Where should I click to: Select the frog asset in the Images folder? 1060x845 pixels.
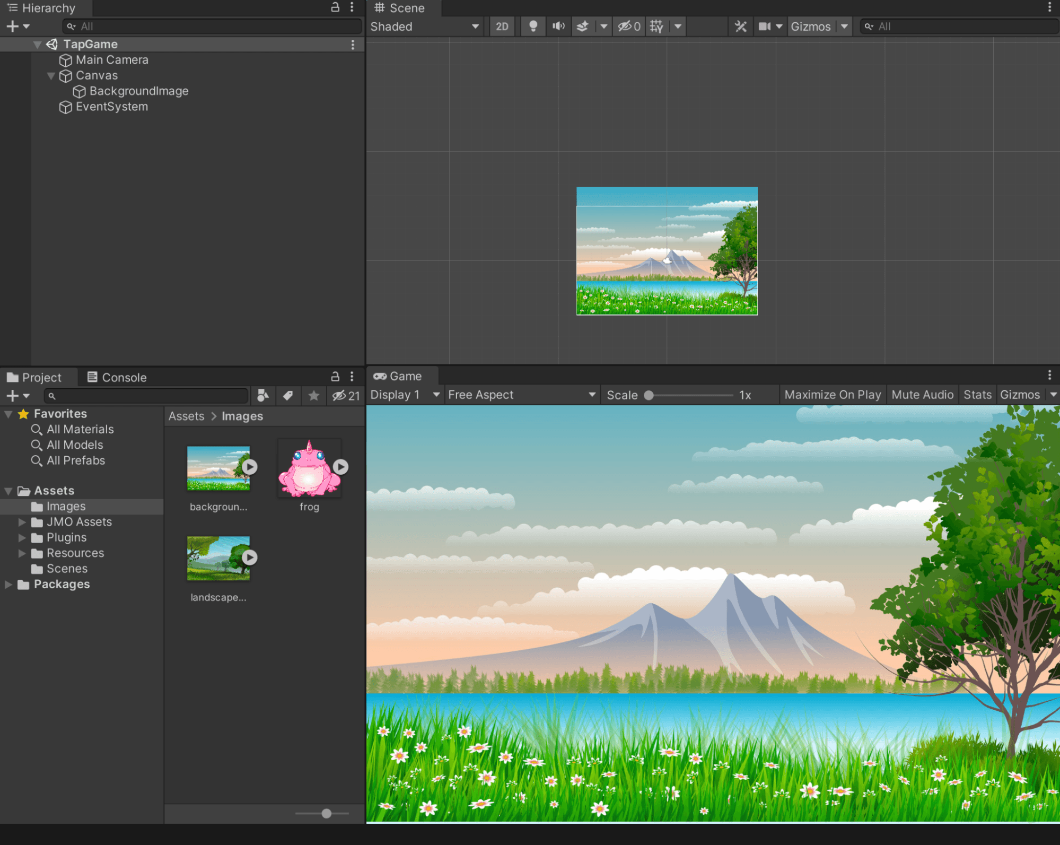pos(309,468)
